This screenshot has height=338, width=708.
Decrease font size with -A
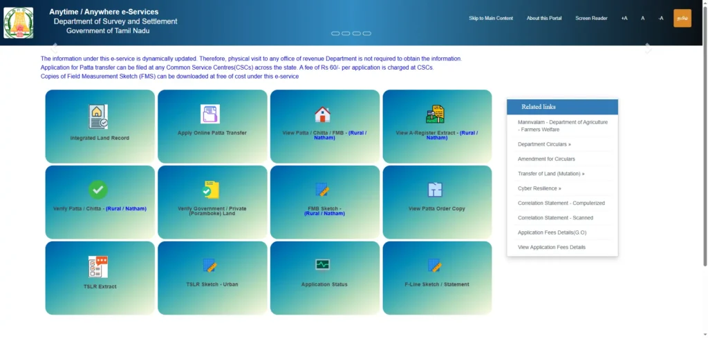click(660, 19)
